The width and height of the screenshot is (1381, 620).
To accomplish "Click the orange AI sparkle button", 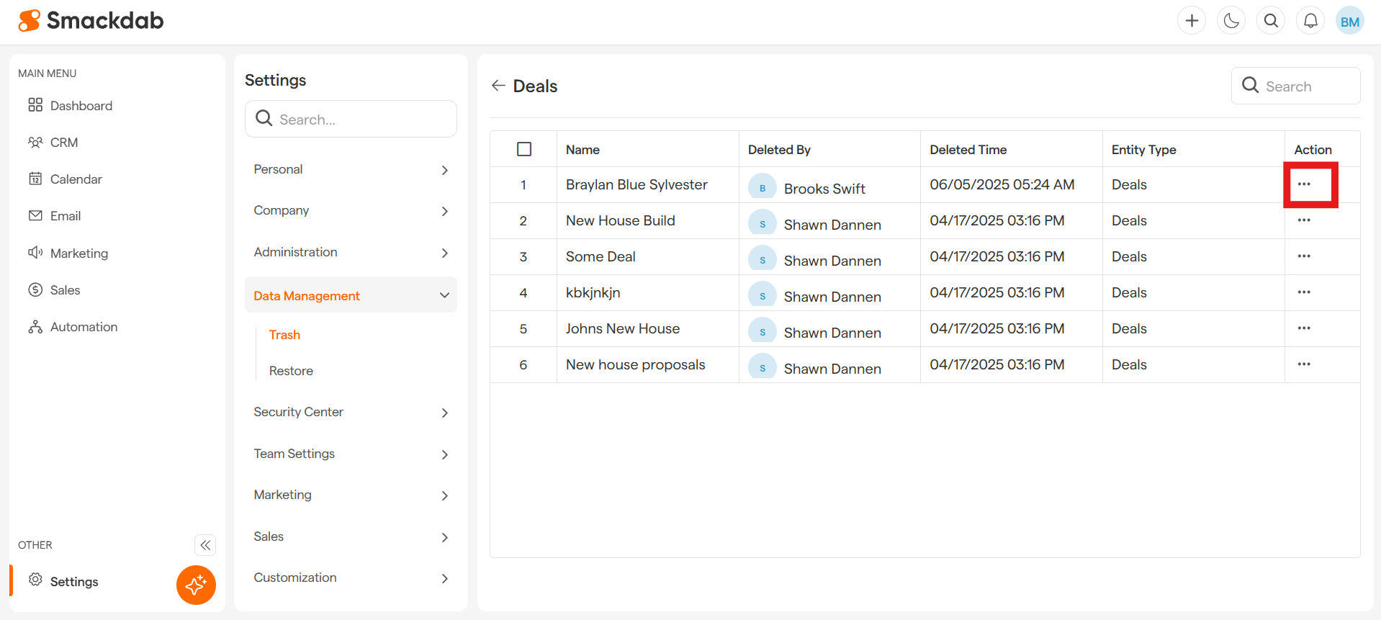I will click(x=196, y=585).
